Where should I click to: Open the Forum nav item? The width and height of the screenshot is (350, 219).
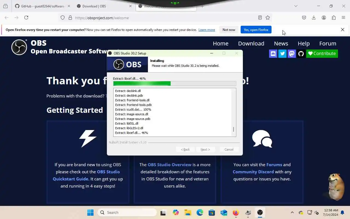point(328,44)
